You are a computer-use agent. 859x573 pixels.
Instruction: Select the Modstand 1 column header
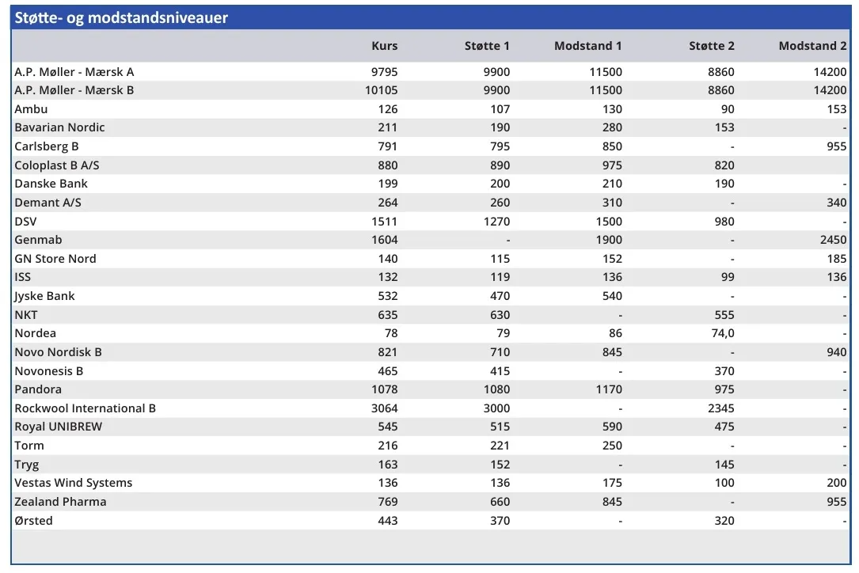(587, 46)
